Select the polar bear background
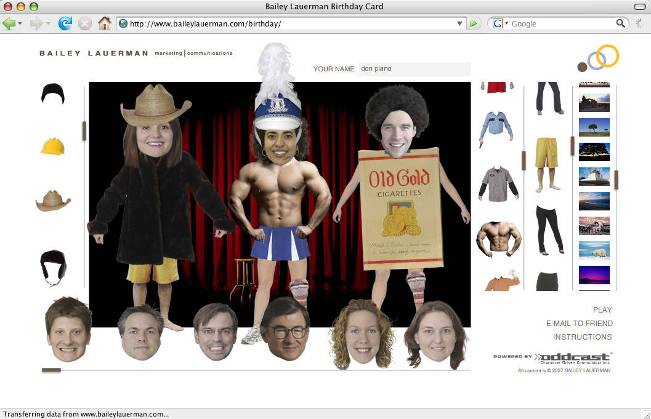The width and height of the screenshot is (651, 419). [x=594, y=250]
